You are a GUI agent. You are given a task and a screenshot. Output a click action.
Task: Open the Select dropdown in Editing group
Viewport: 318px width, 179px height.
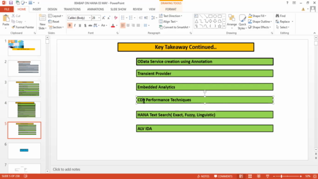tap(283, 27)
